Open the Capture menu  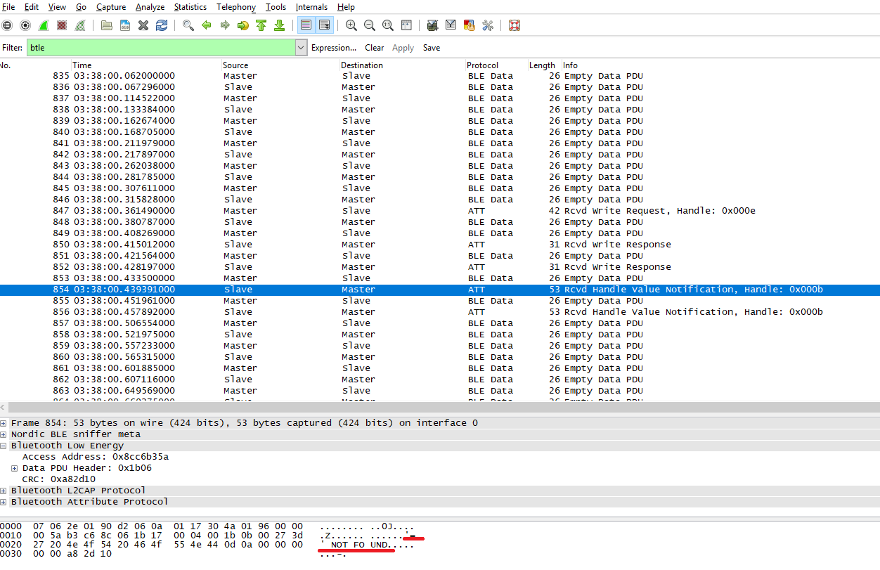coord(111,7)
